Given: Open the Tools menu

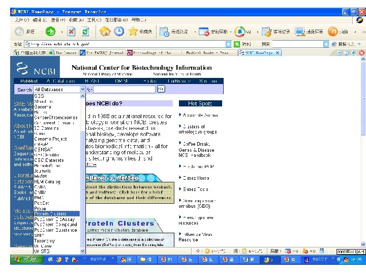Looking at the screenshot, I should (94, 20).
